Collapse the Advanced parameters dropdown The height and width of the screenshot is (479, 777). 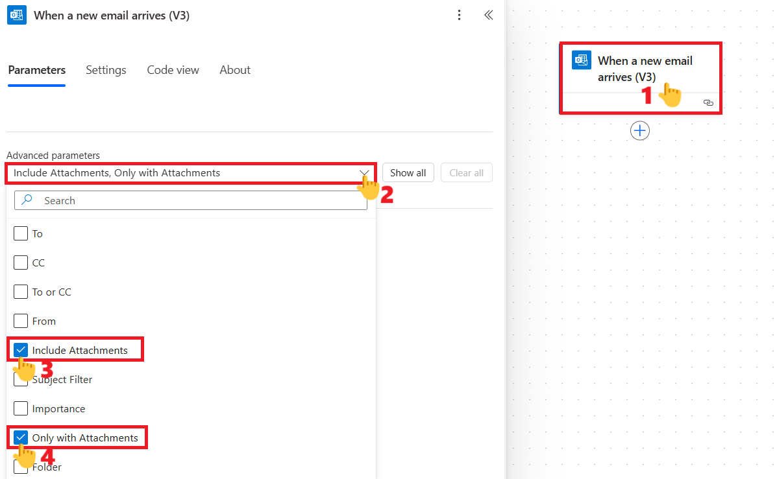(x=364, y=173)
